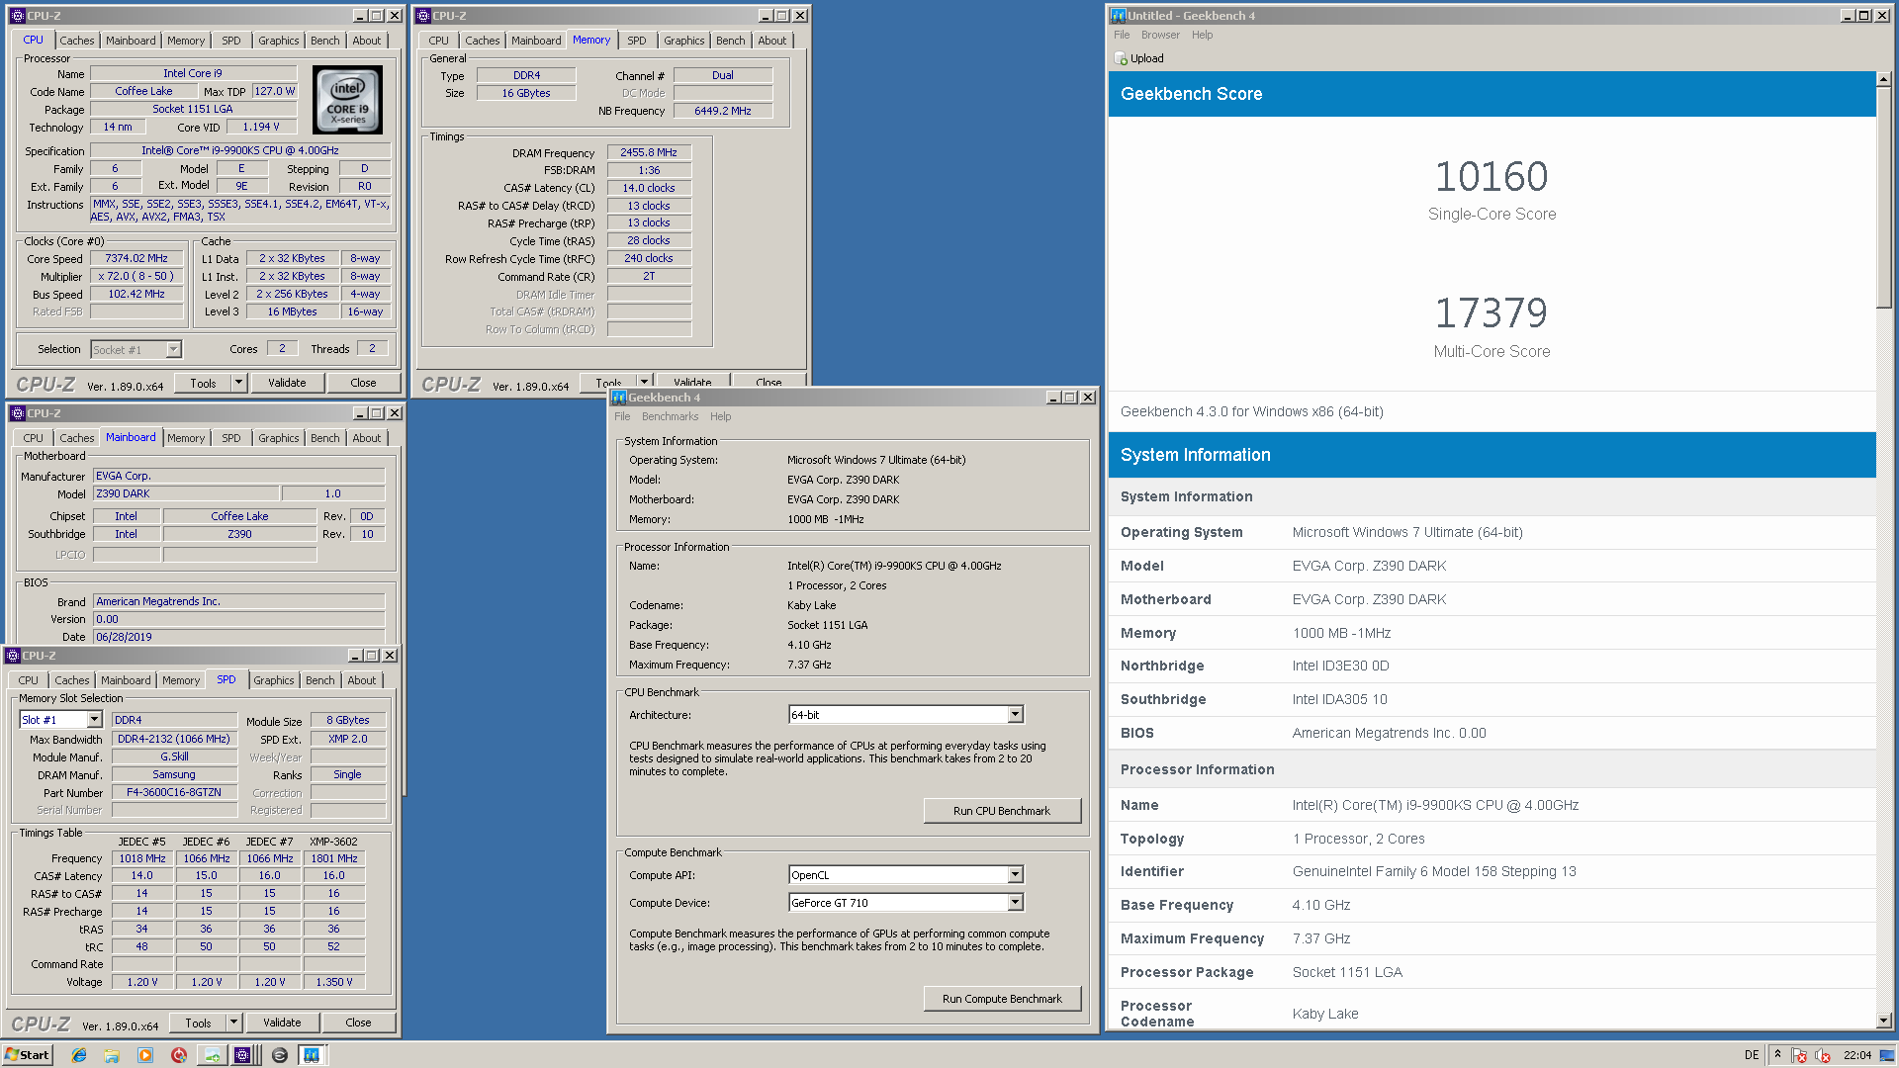Viewport: 1899px width, 1068px height.
Task: Click the single-core score 10160
Action: 1492,177
